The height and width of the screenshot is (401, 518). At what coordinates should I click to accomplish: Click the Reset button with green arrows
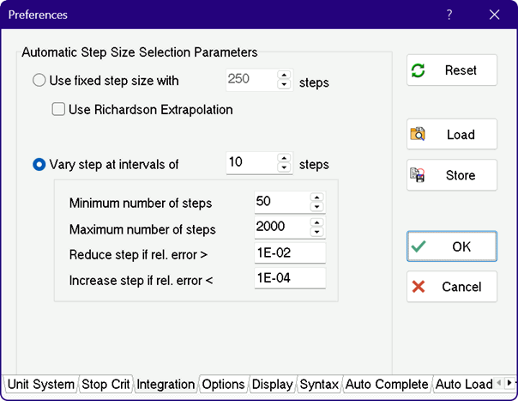point(451,70)
